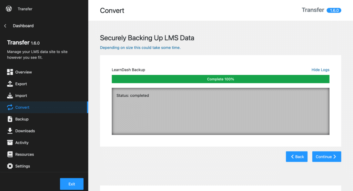353x191 pixels.
Task: Click the Status: completed log area
Action: coord(220,111)
